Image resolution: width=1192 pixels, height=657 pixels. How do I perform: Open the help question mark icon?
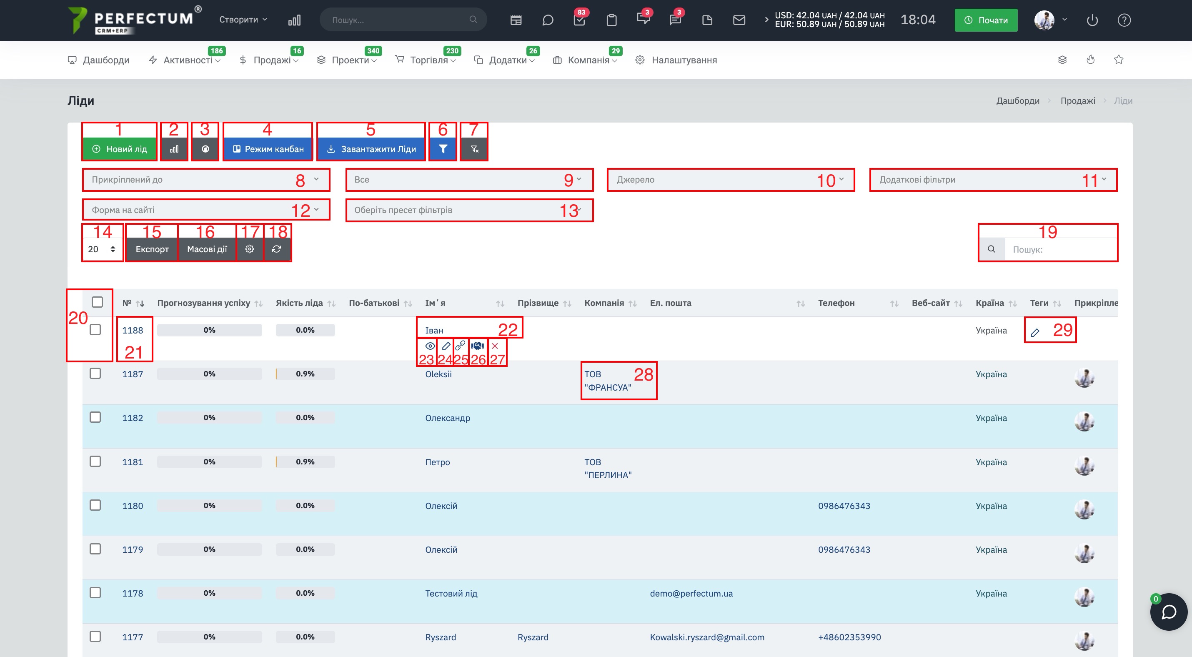click(x=1124, y=20)
